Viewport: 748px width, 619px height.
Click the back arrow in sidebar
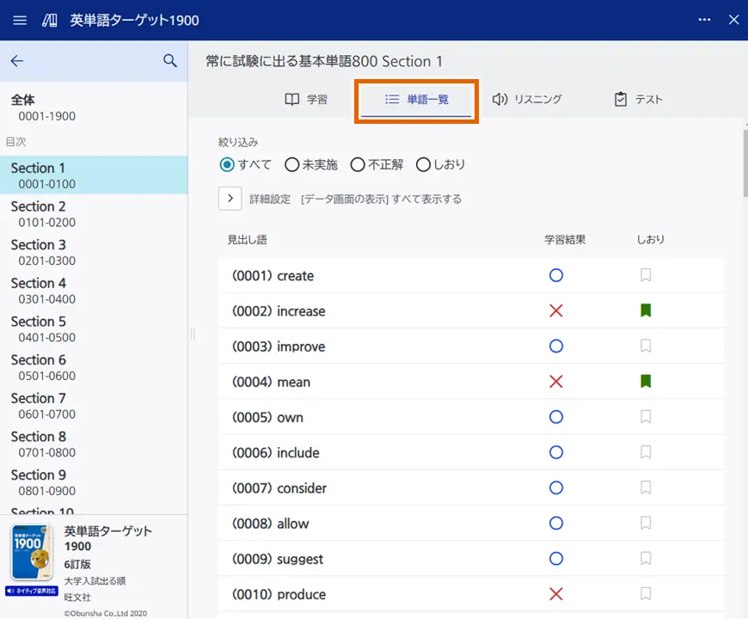(17, 61)
